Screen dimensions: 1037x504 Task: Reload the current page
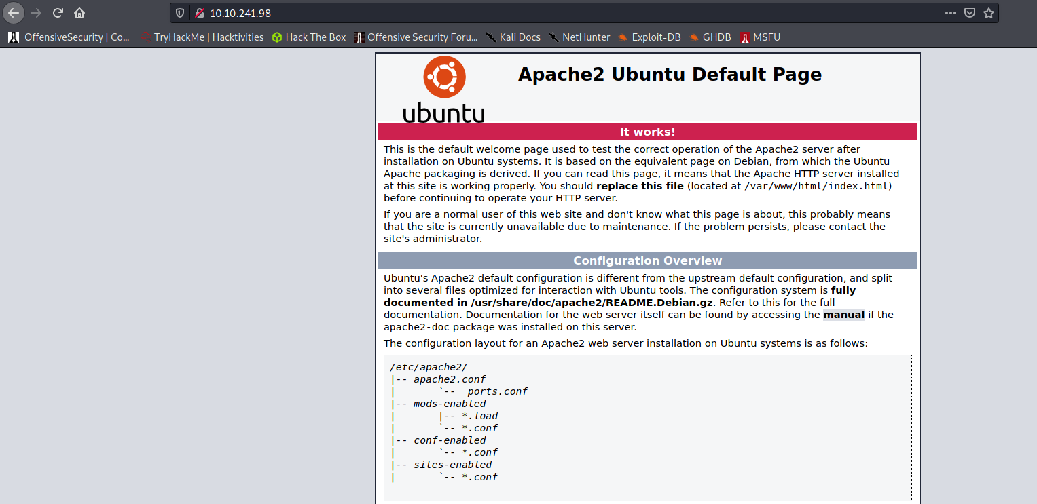(x=57, y=12)
